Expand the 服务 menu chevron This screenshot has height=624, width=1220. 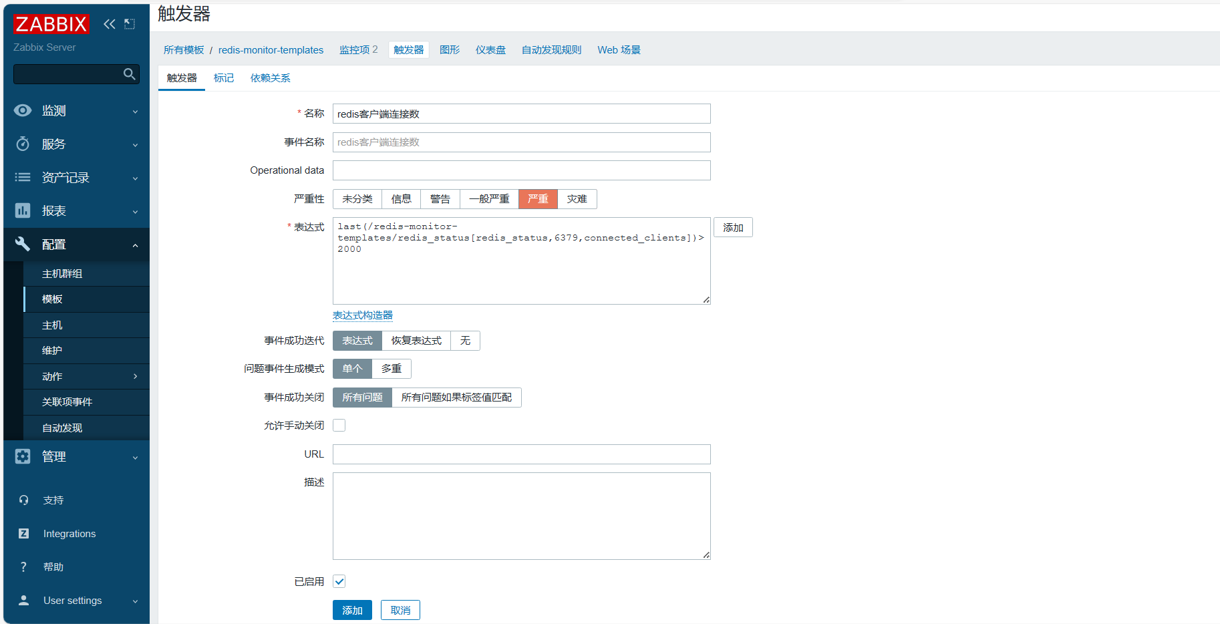(x=135, y=145)
